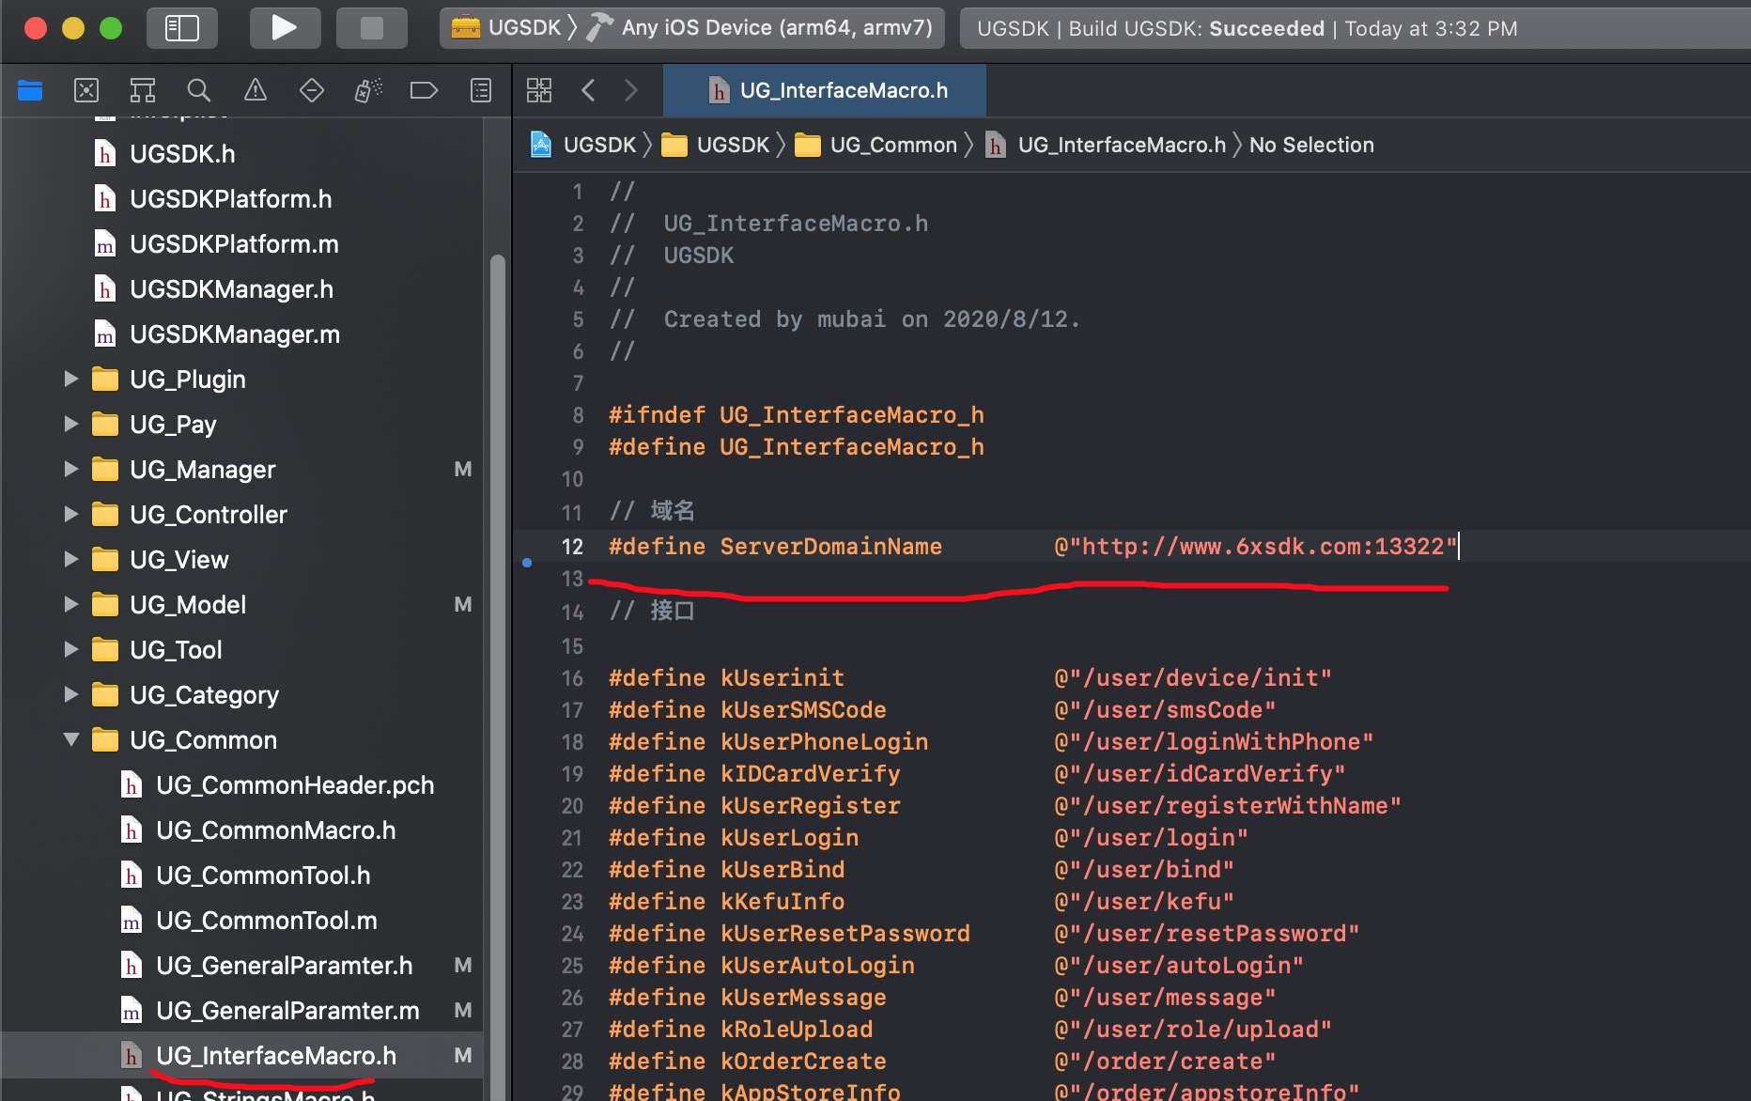Select the UG_InterfaceMacro.h editor tab
Viewport: 1751px width, 1101px height.
825,90
